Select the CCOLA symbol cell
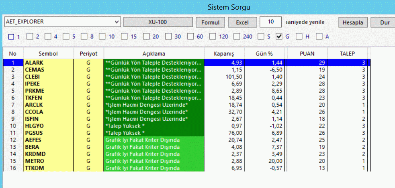Screen dimensions: 395x188 (x=48, y=112)
